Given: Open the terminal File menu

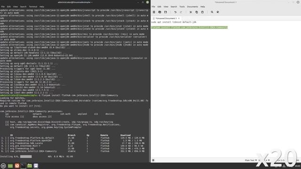Looking at the screenshot, I should point(3,7).
